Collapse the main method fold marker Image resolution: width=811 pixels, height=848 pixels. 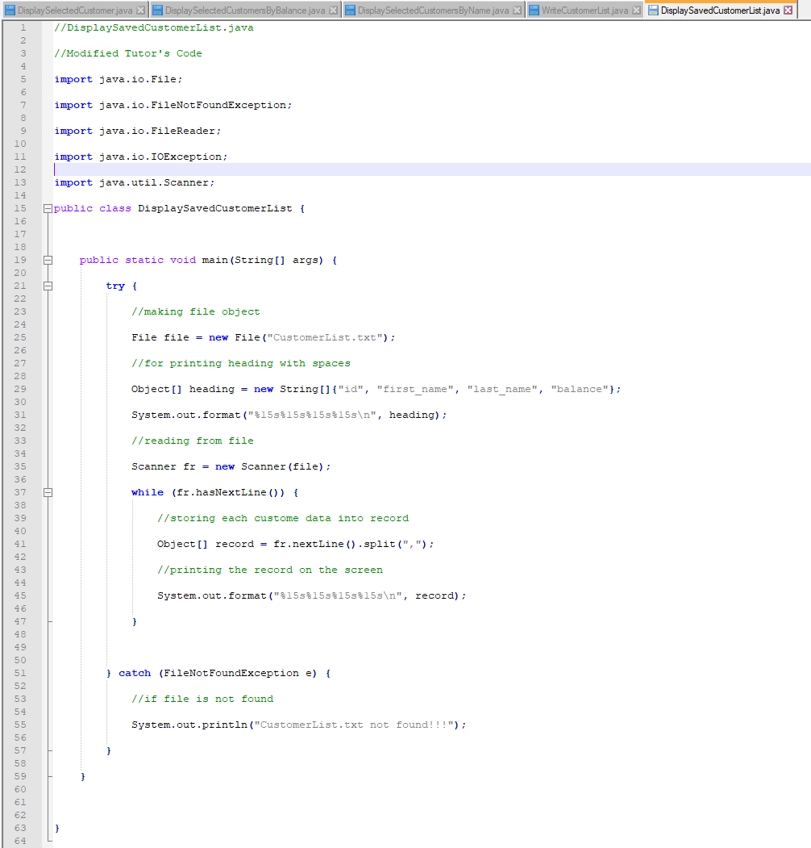pos(48,260)
